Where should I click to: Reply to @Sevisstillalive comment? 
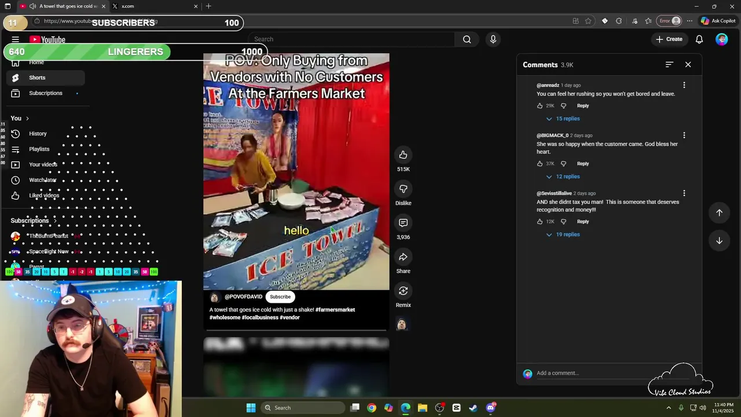coord(583,222)
